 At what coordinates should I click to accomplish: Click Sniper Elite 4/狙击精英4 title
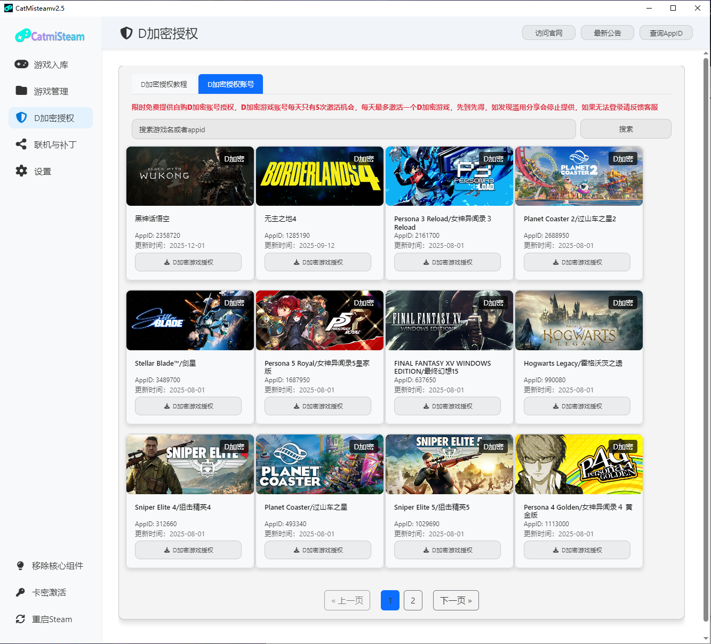173,507
